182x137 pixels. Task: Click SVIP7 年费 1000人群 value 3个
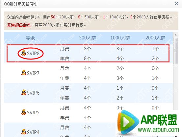tap(120, 78)
